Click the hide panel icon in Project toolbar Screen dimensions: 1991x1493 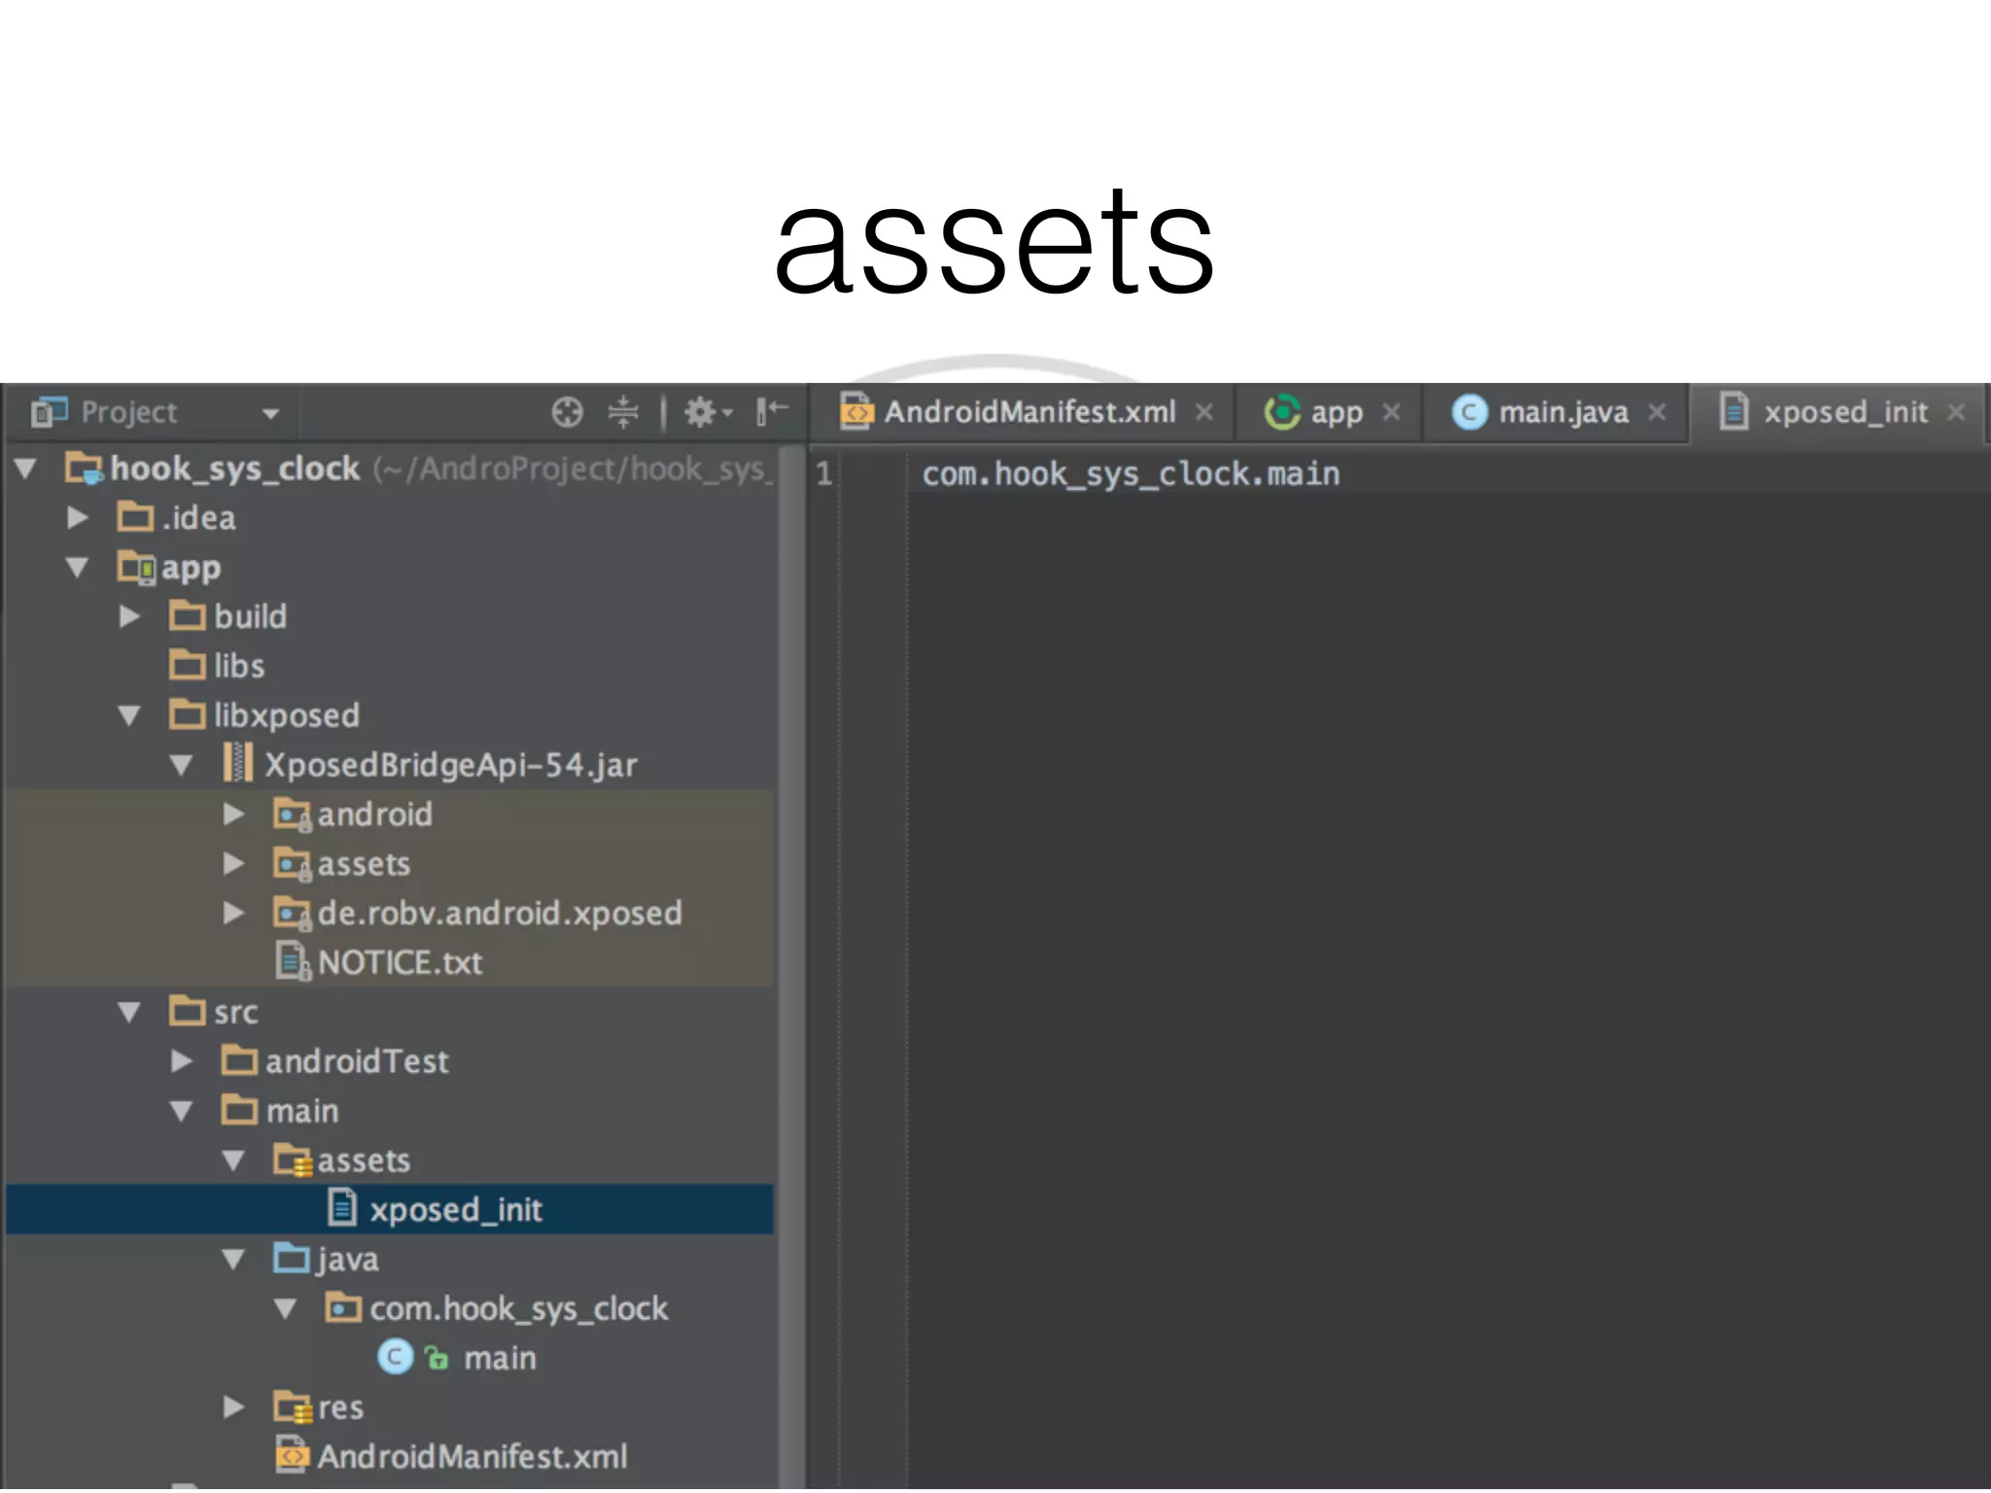[772, 412]
